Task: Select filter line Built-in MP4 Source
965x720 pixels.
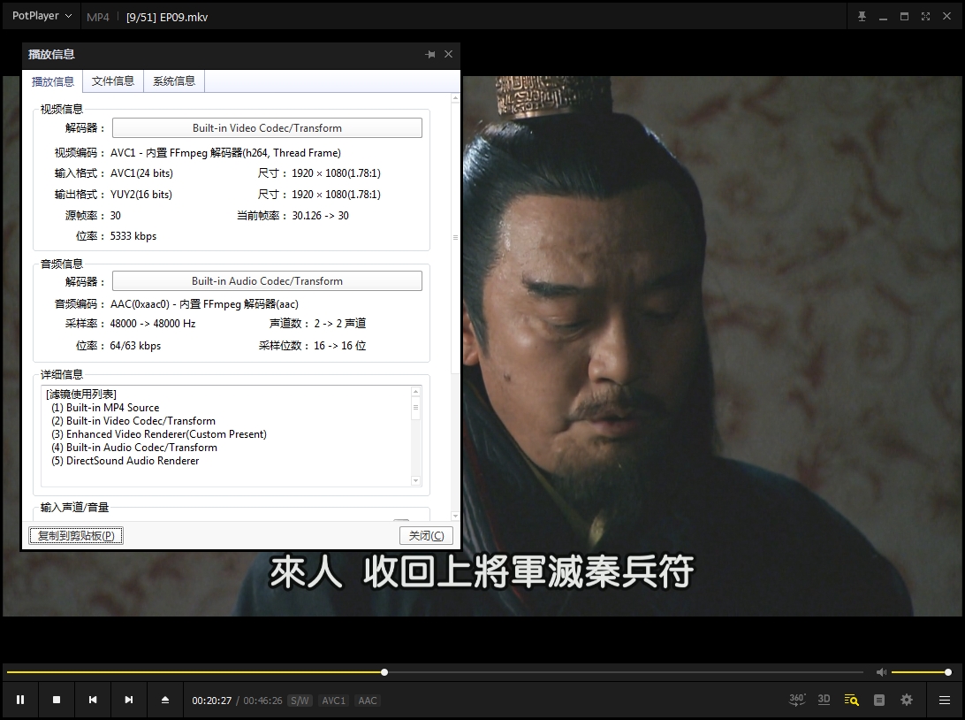Action: pyautogui.click(x=105, y=408)
